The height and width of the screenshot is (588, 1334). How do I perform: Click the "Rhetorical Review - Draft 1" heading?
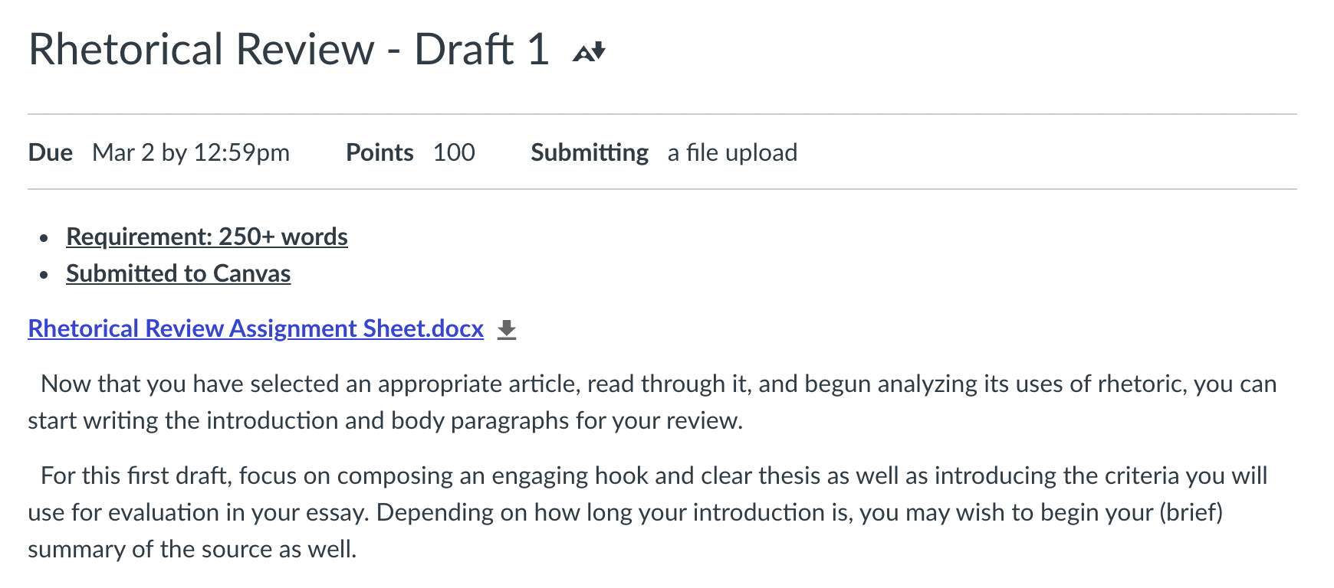click(x=289, y=49)
